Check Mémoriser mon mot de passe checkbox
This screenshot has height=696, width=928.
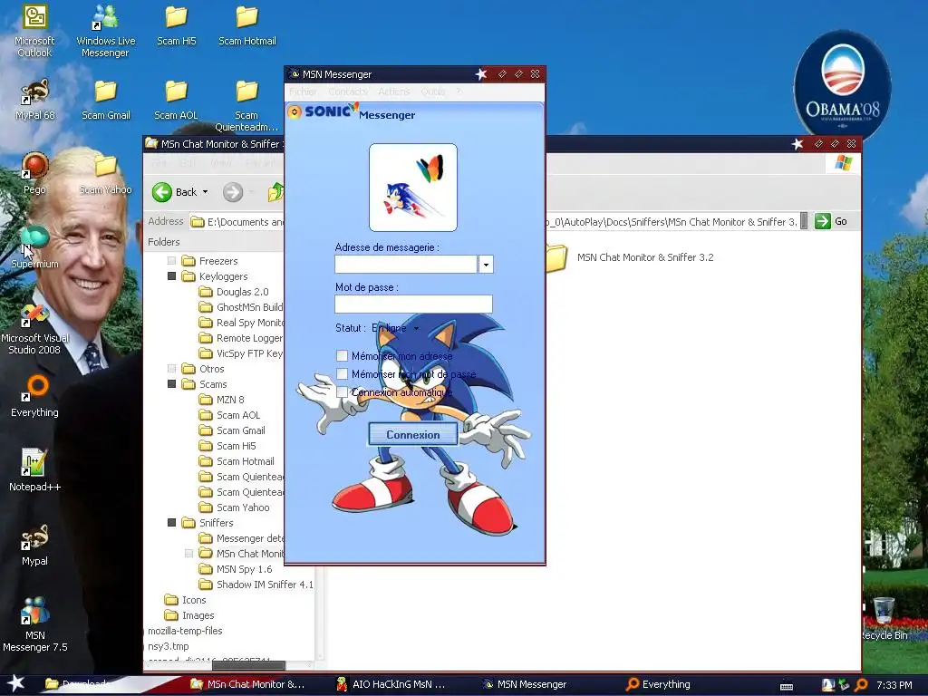[x=342, y=374]
